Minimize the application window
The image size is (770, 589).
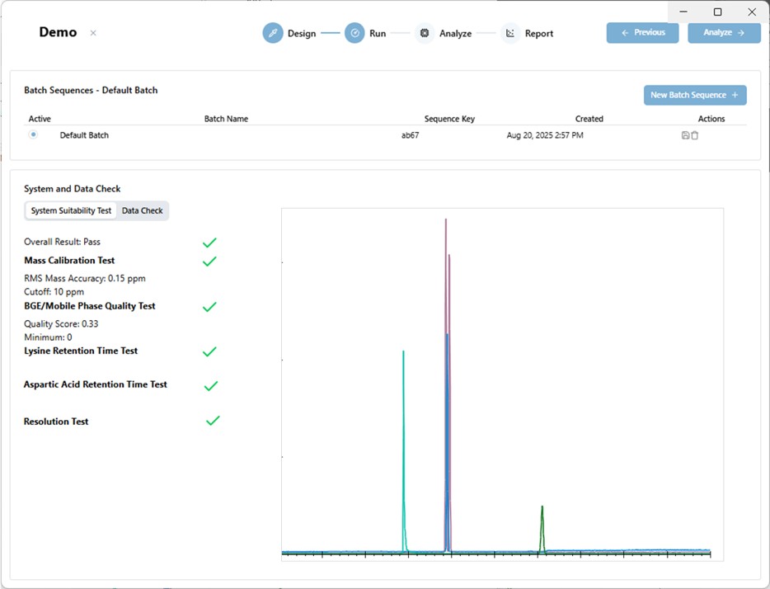pos(683,12)
